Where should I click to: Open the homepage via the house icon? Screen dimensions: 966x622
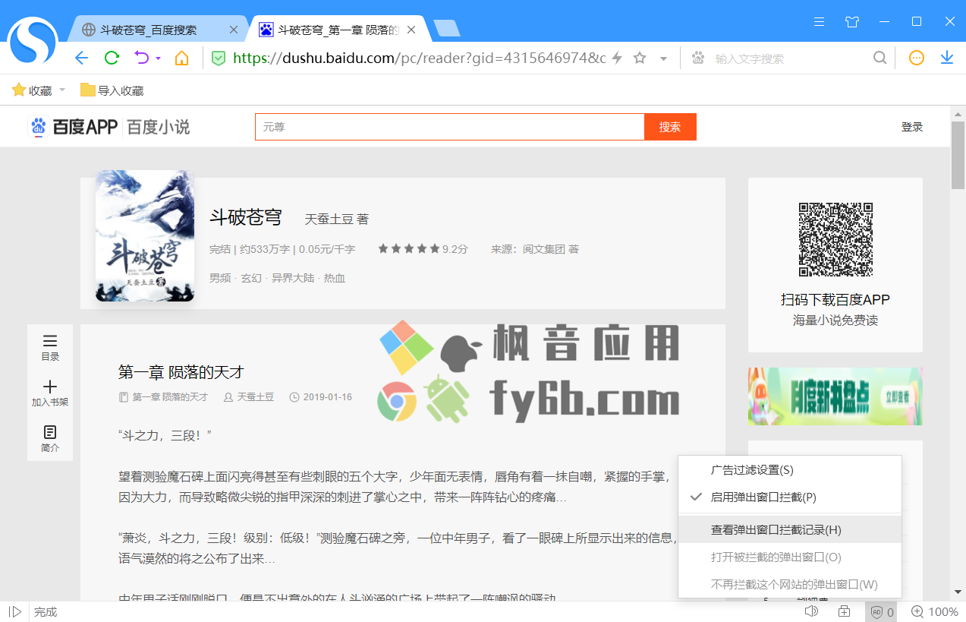click(182, 58)
